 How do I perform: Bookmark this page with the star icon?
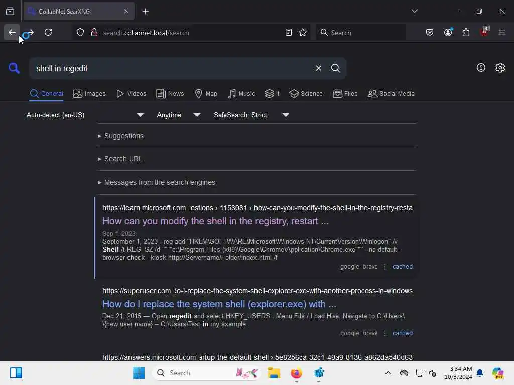[x=303, y=33]
